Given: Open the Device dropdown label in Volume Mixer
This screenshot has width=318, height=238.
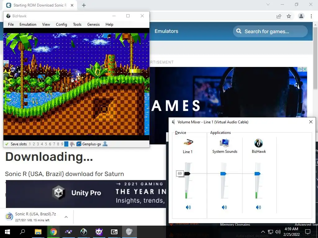Looking at the screenshot, I should click(180, 133).
